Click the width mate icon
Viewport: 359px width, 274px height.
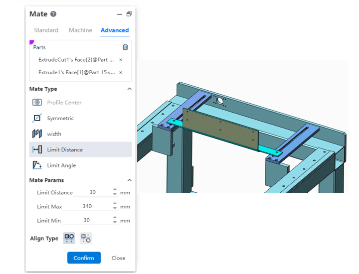click(37, 134)
